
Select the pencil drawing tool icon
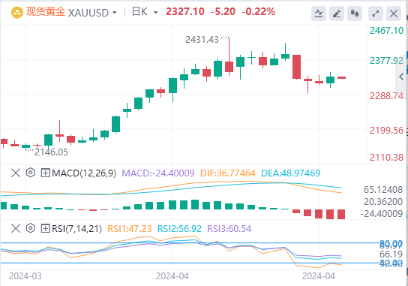[337, 14]
